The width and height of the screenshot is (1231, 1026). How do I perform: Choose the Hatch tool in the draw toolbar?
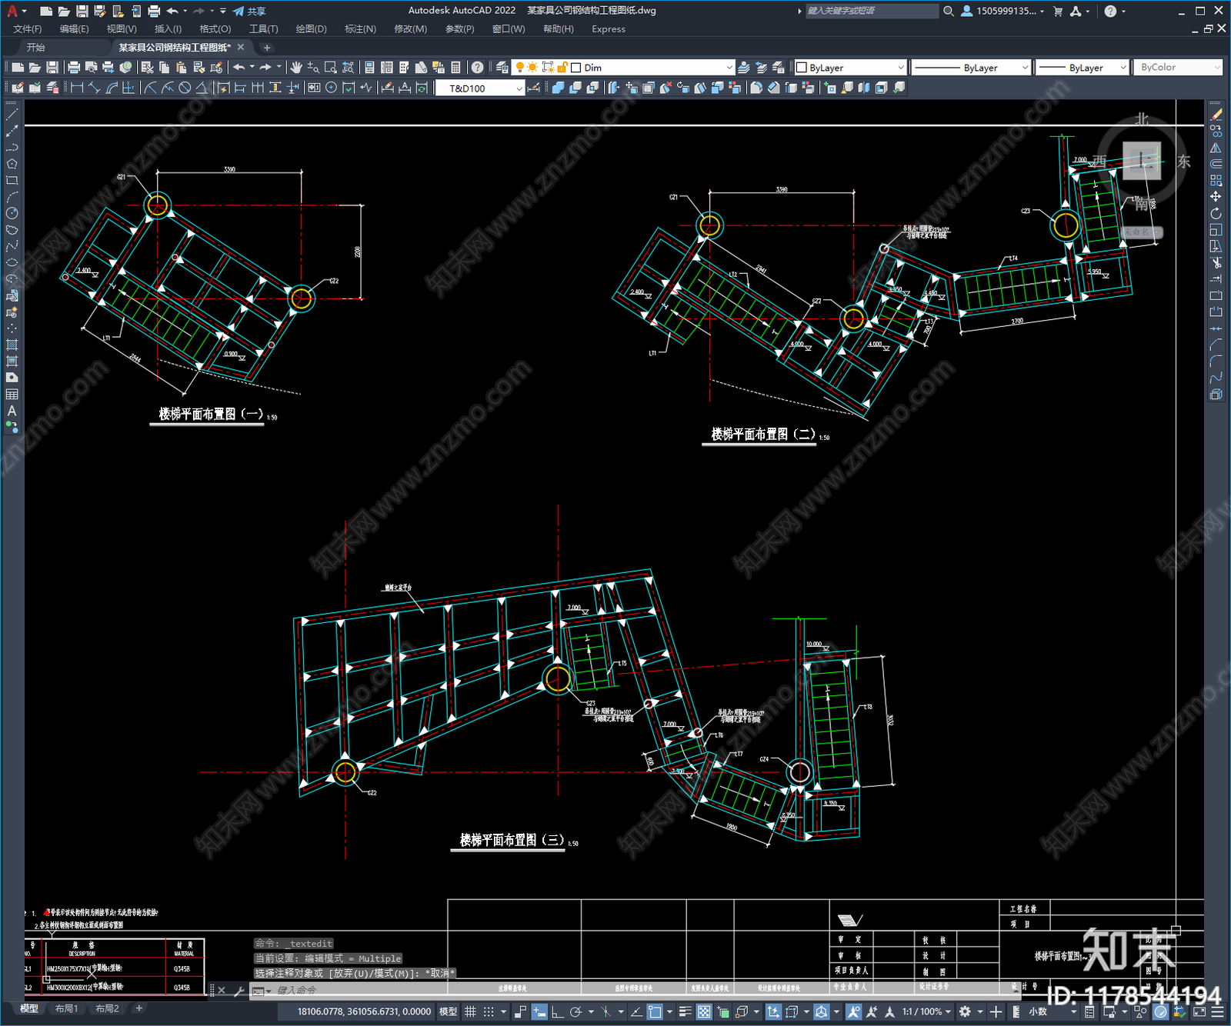pyautogui.click(x=12, y=345)
